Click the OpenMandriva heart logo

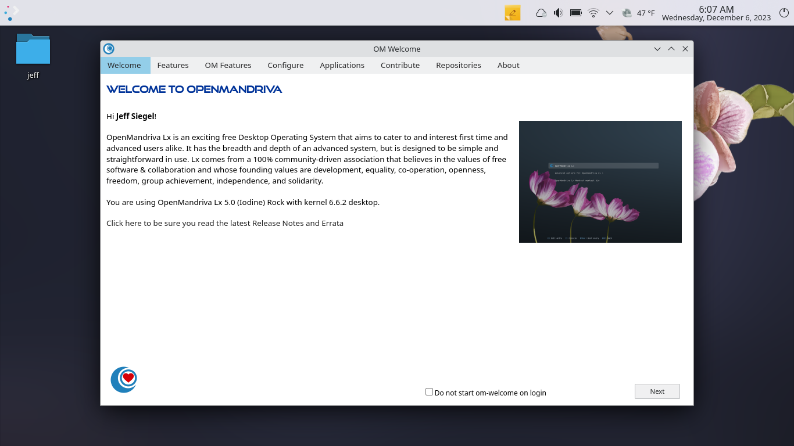pos(124,380)
